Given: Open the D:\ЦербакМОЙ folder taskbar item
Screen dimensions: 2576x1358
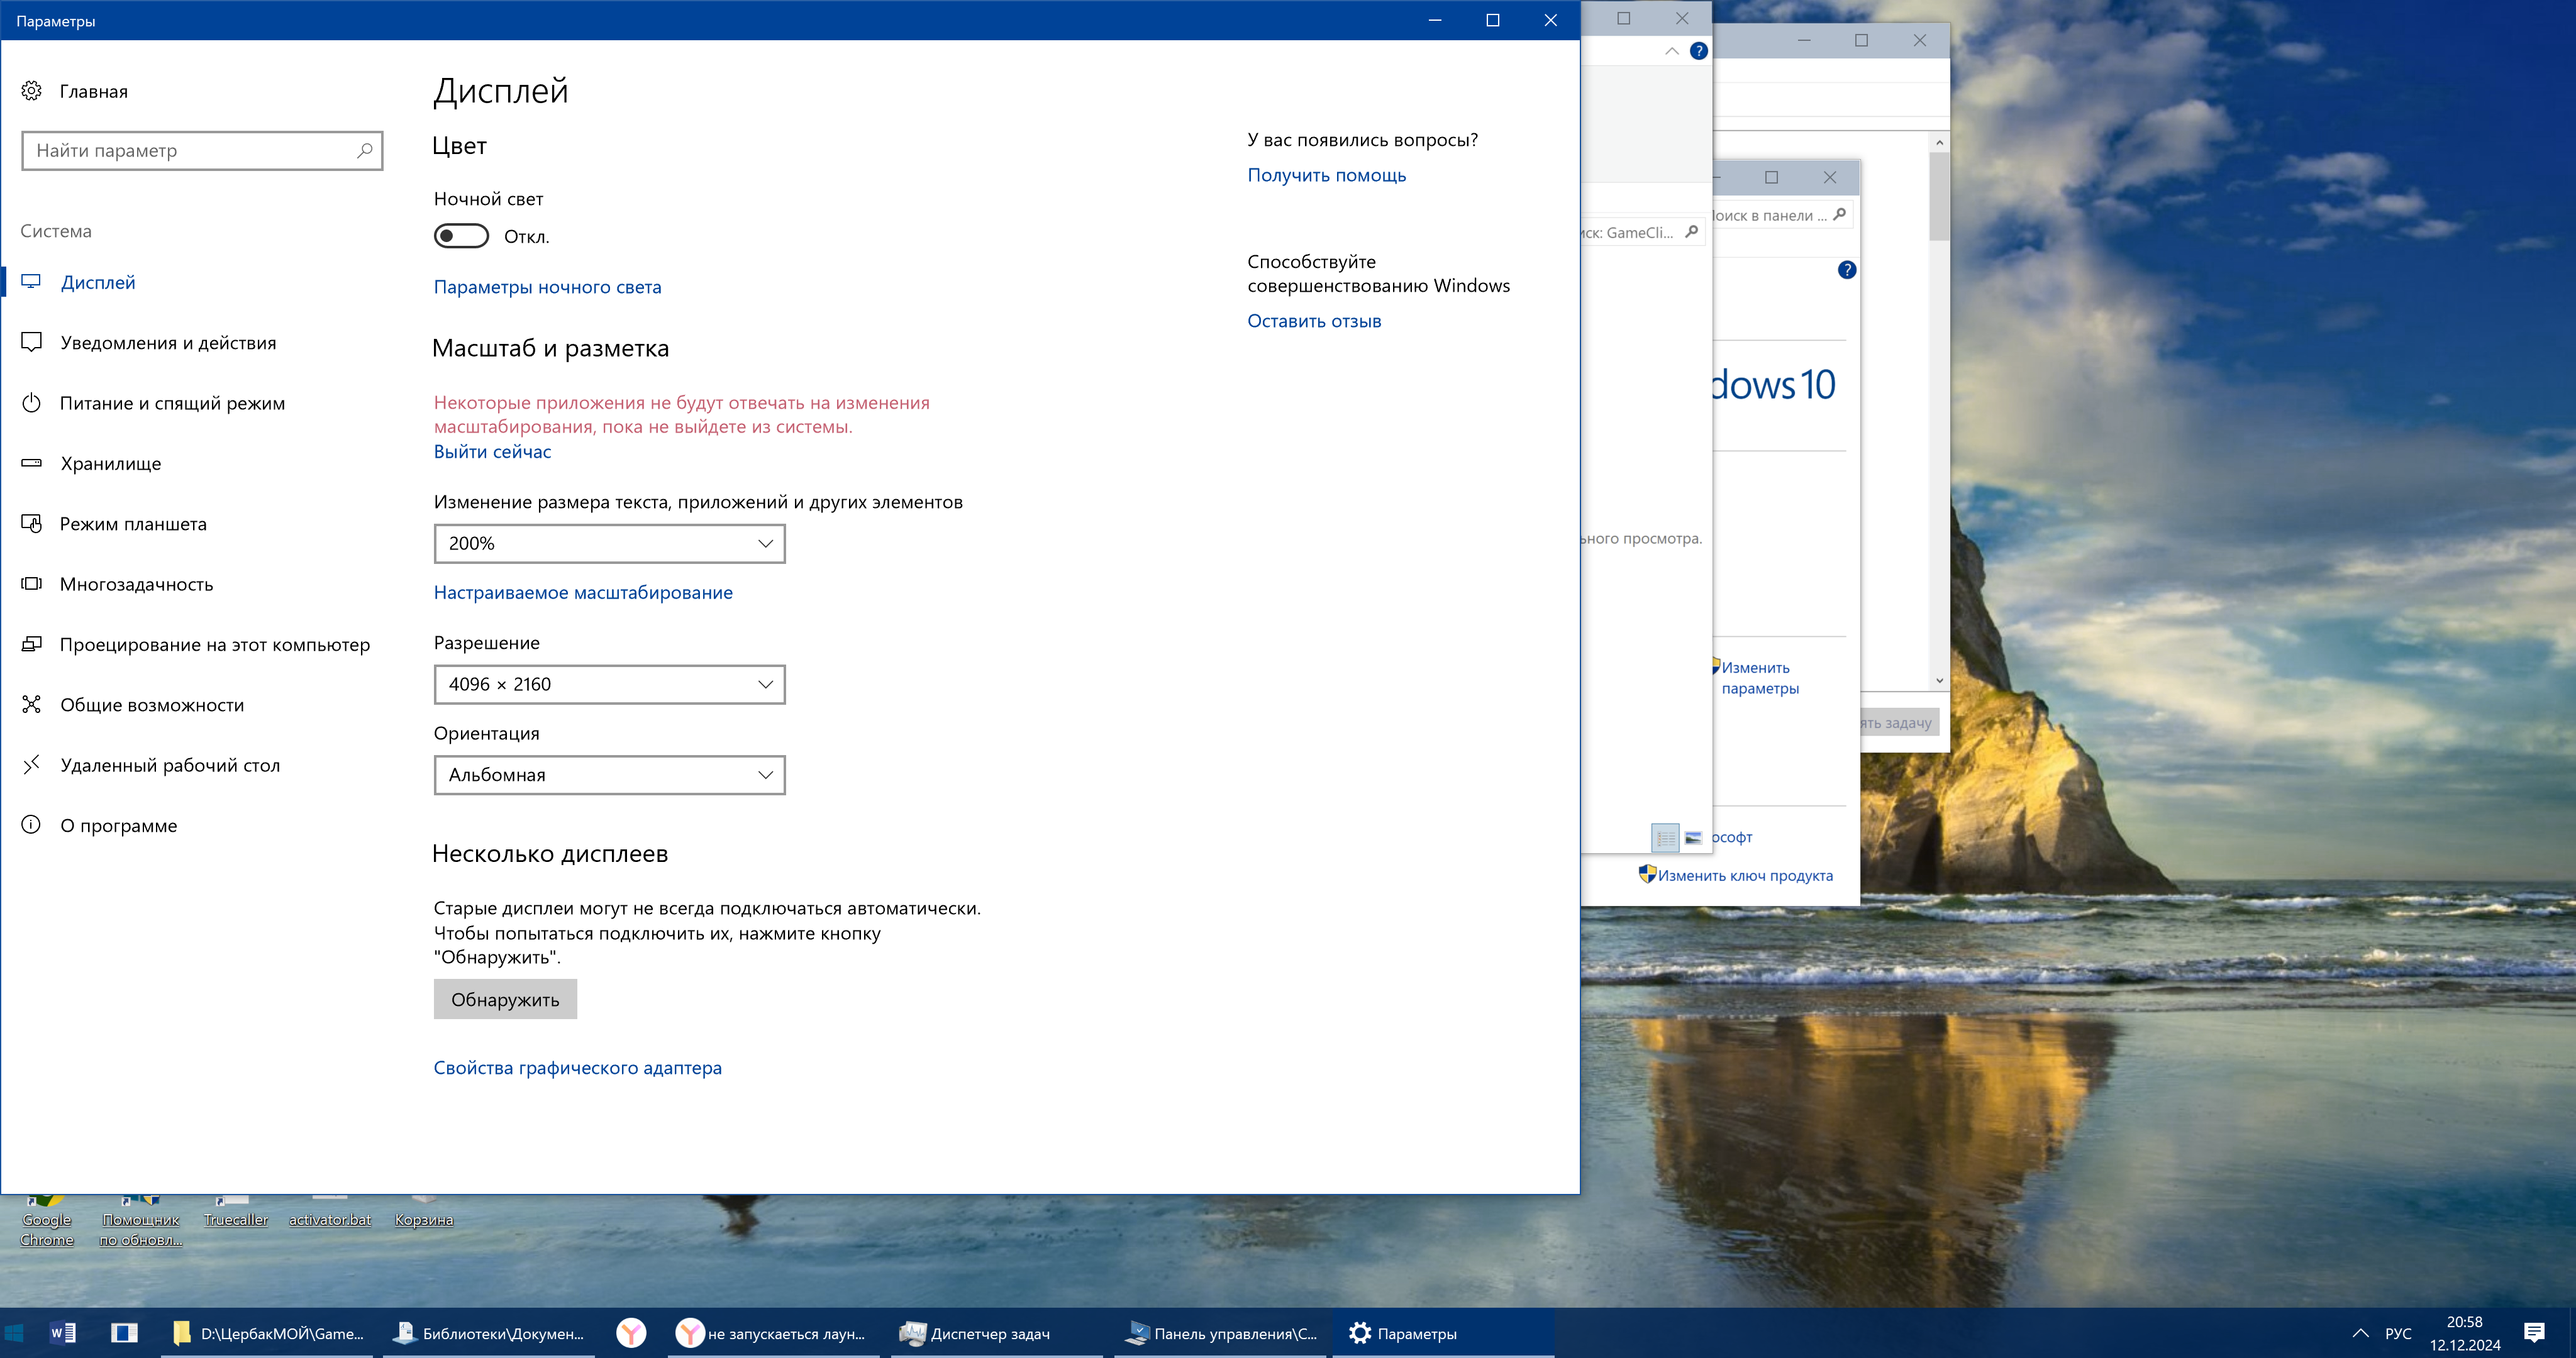Looking at the screenshot, I should click(x=267, y=1333).
